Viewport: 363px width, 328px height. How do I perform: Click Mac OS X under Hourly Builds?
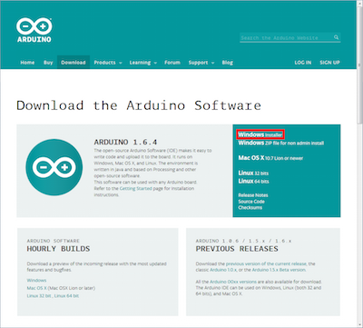point(36,288)
